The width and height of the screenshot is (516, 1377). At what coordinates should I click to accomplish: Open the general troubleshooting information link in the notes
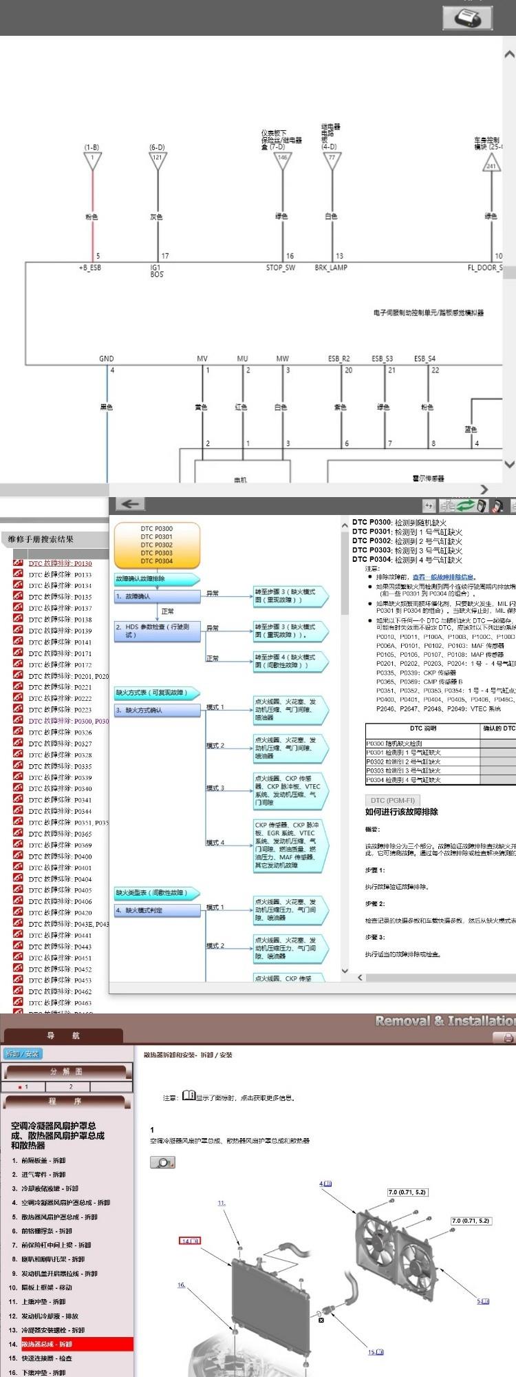[x=443, y=577]
